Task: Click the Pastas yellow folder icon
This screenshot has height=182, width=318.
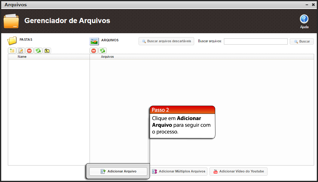Action: point(12,40)
